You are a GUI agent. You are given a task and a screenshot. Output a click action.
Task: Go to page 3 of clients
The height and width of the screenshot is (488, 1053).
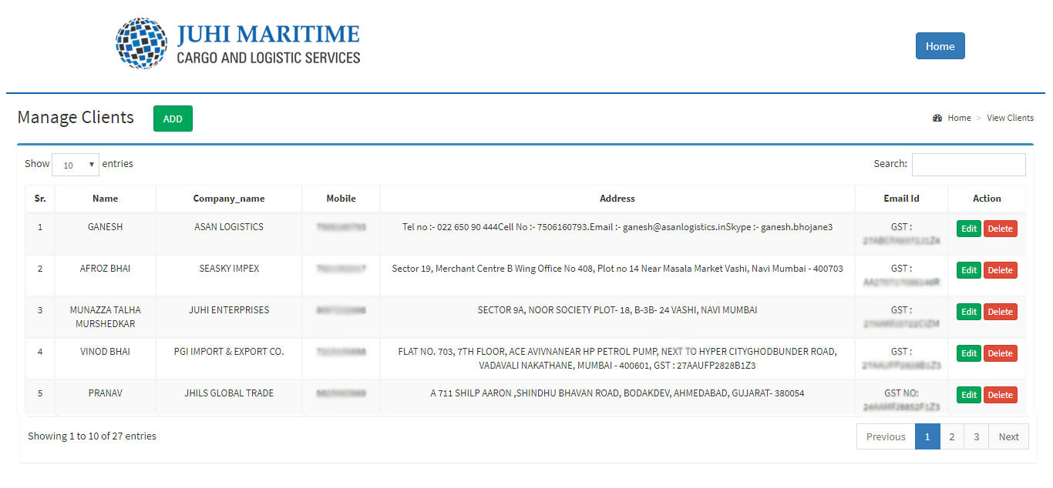[x=976, y=436]
